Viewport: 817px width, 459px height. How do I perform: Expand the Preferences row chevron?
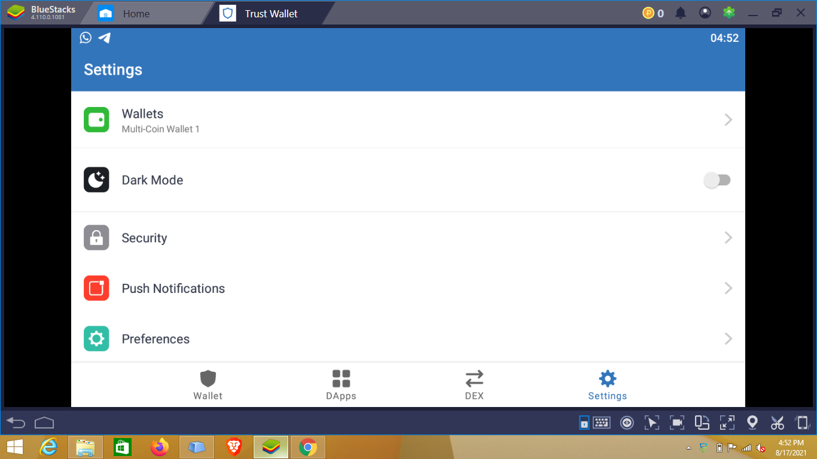(728, 339)
